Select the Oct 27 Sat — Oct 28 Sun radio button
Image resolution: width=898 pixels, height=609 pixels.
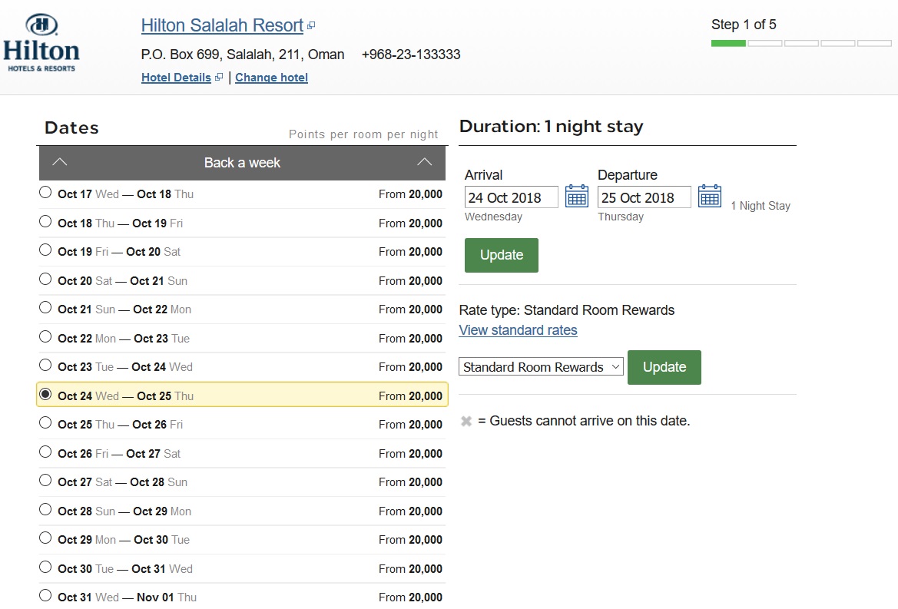pyautogui.click(x=45, y=481)
